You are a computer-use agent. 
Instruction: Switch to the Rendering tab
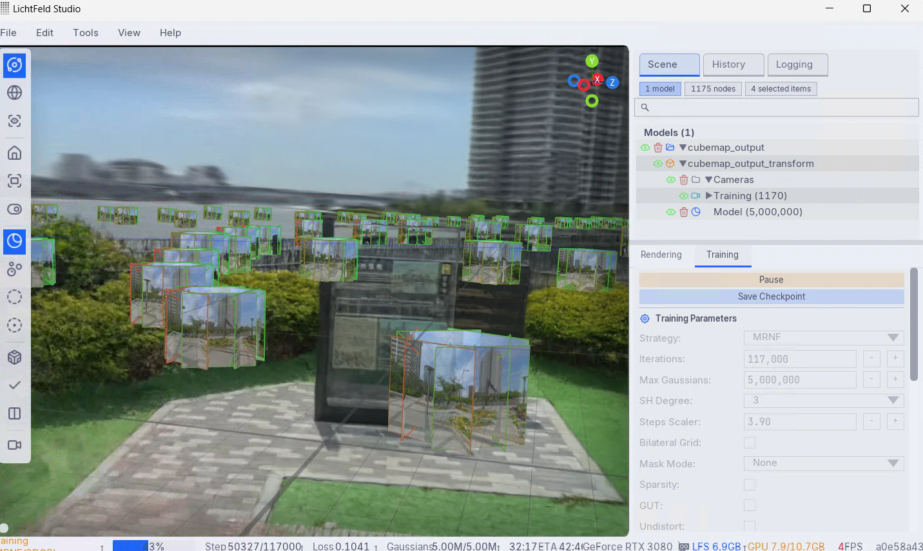[661, 255]
